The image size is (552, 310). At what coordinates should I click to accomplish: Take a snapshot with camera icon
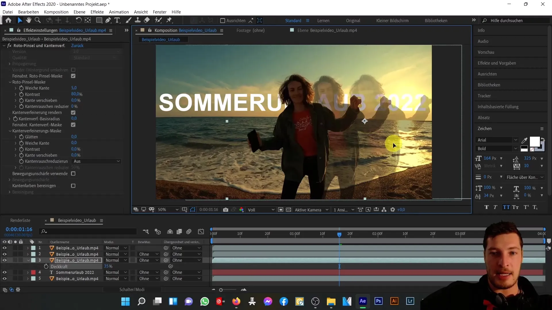pos(226,210)
